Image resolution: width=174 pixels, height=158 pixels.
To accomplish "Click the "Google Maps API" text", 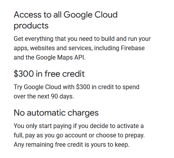I will pyautogui.click(x=60, y=58).
